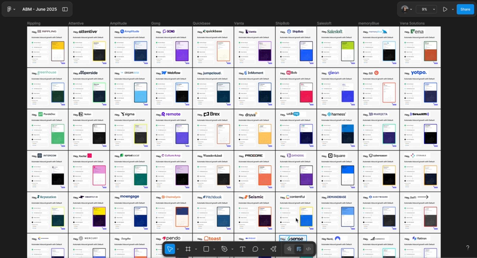Screen dimensions: 477x258
Task: Open the Actions sparkle tool
Action: 273,249
